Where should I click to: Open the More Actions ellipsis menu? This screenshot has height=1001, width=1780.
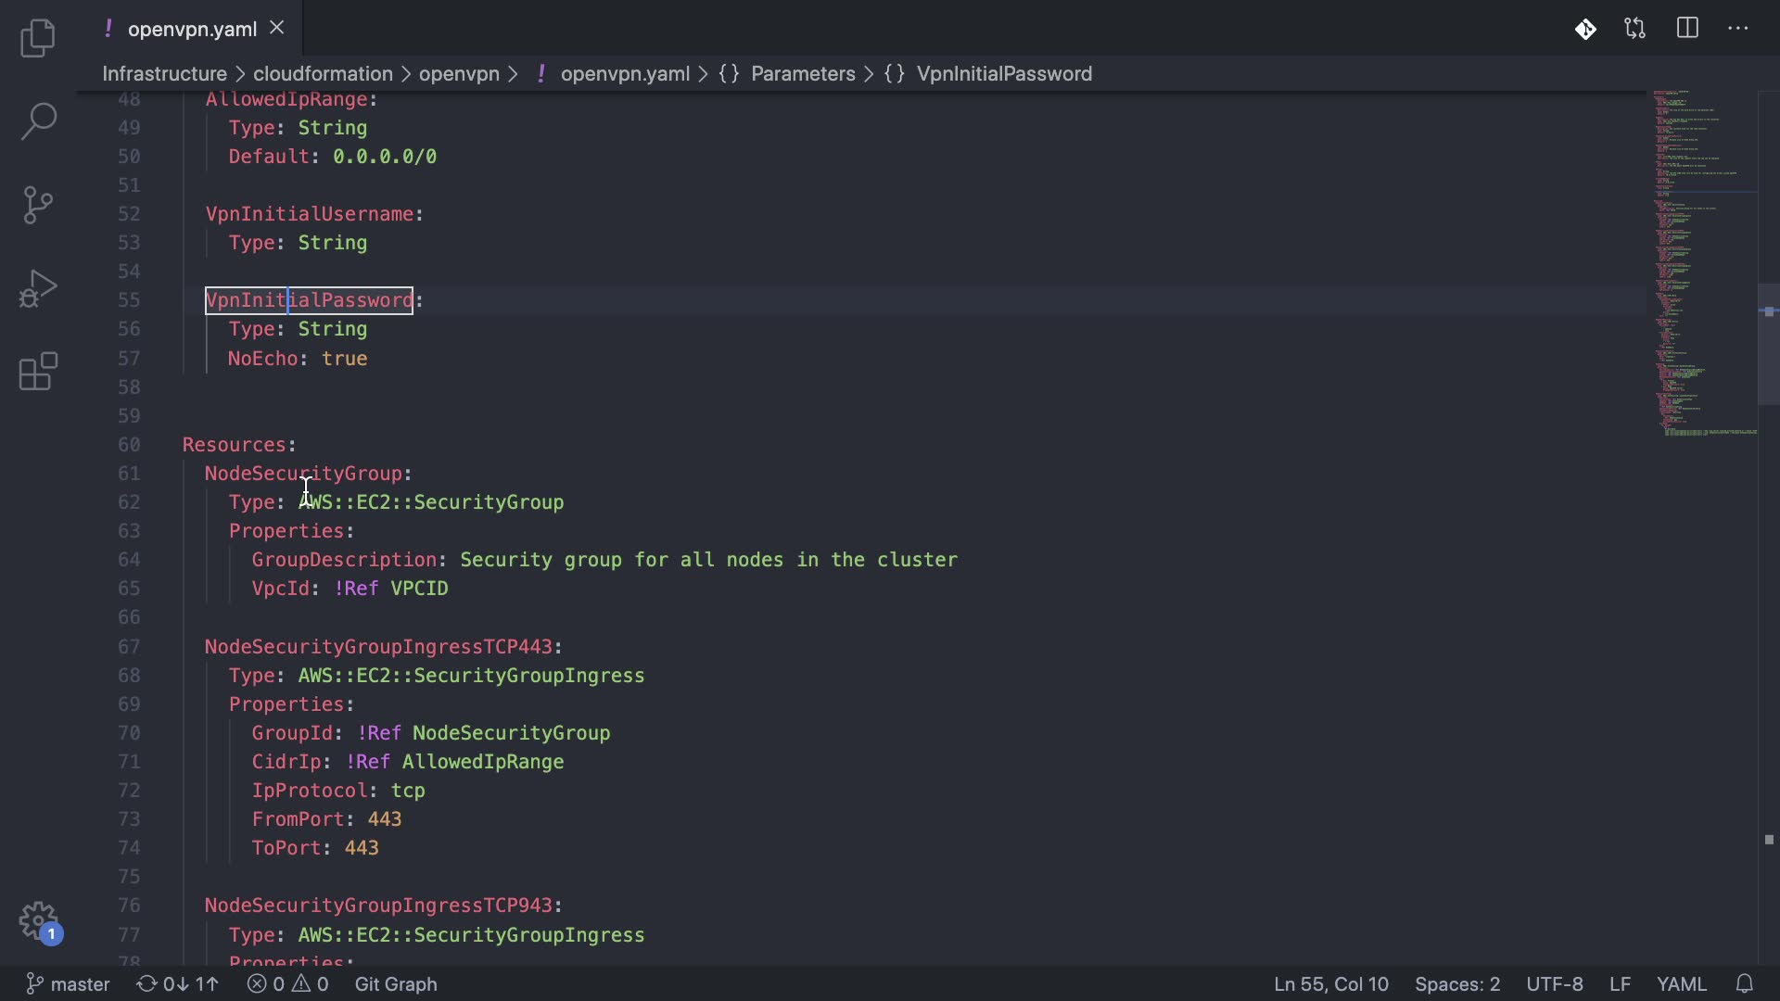1738,29
